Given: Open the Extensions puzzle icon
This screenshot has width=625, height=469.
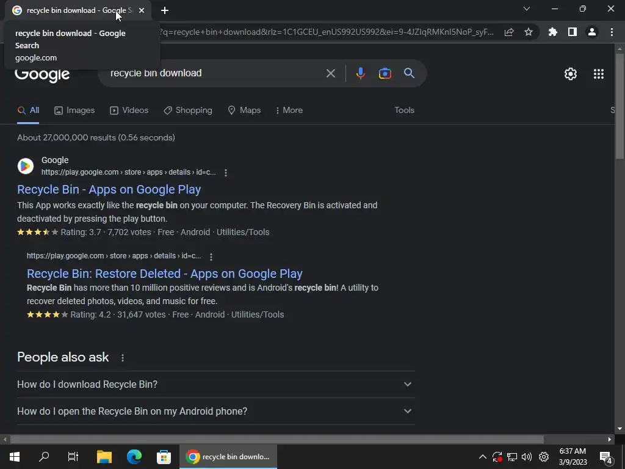Looking at the screenshot, I should [x=552, y=32].
